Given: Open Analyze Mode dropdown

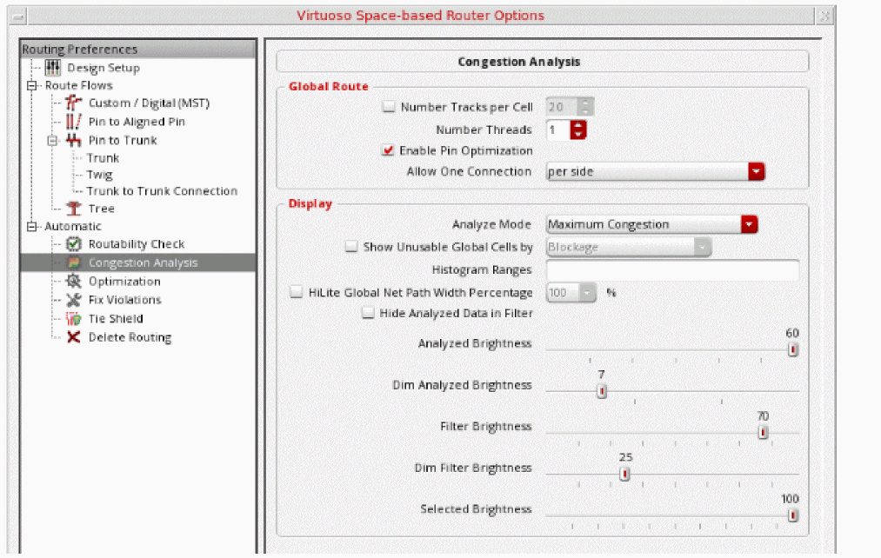Looking at the screenshot, I should tap(749, 224).
